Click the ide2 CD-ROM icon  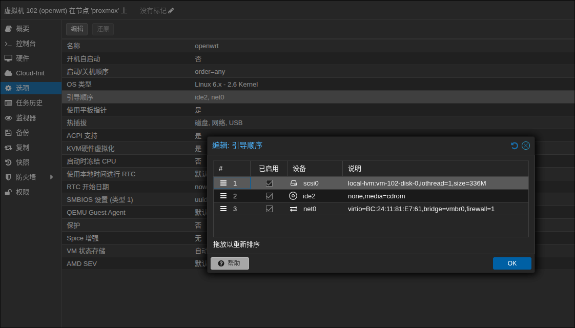point(293,196)
